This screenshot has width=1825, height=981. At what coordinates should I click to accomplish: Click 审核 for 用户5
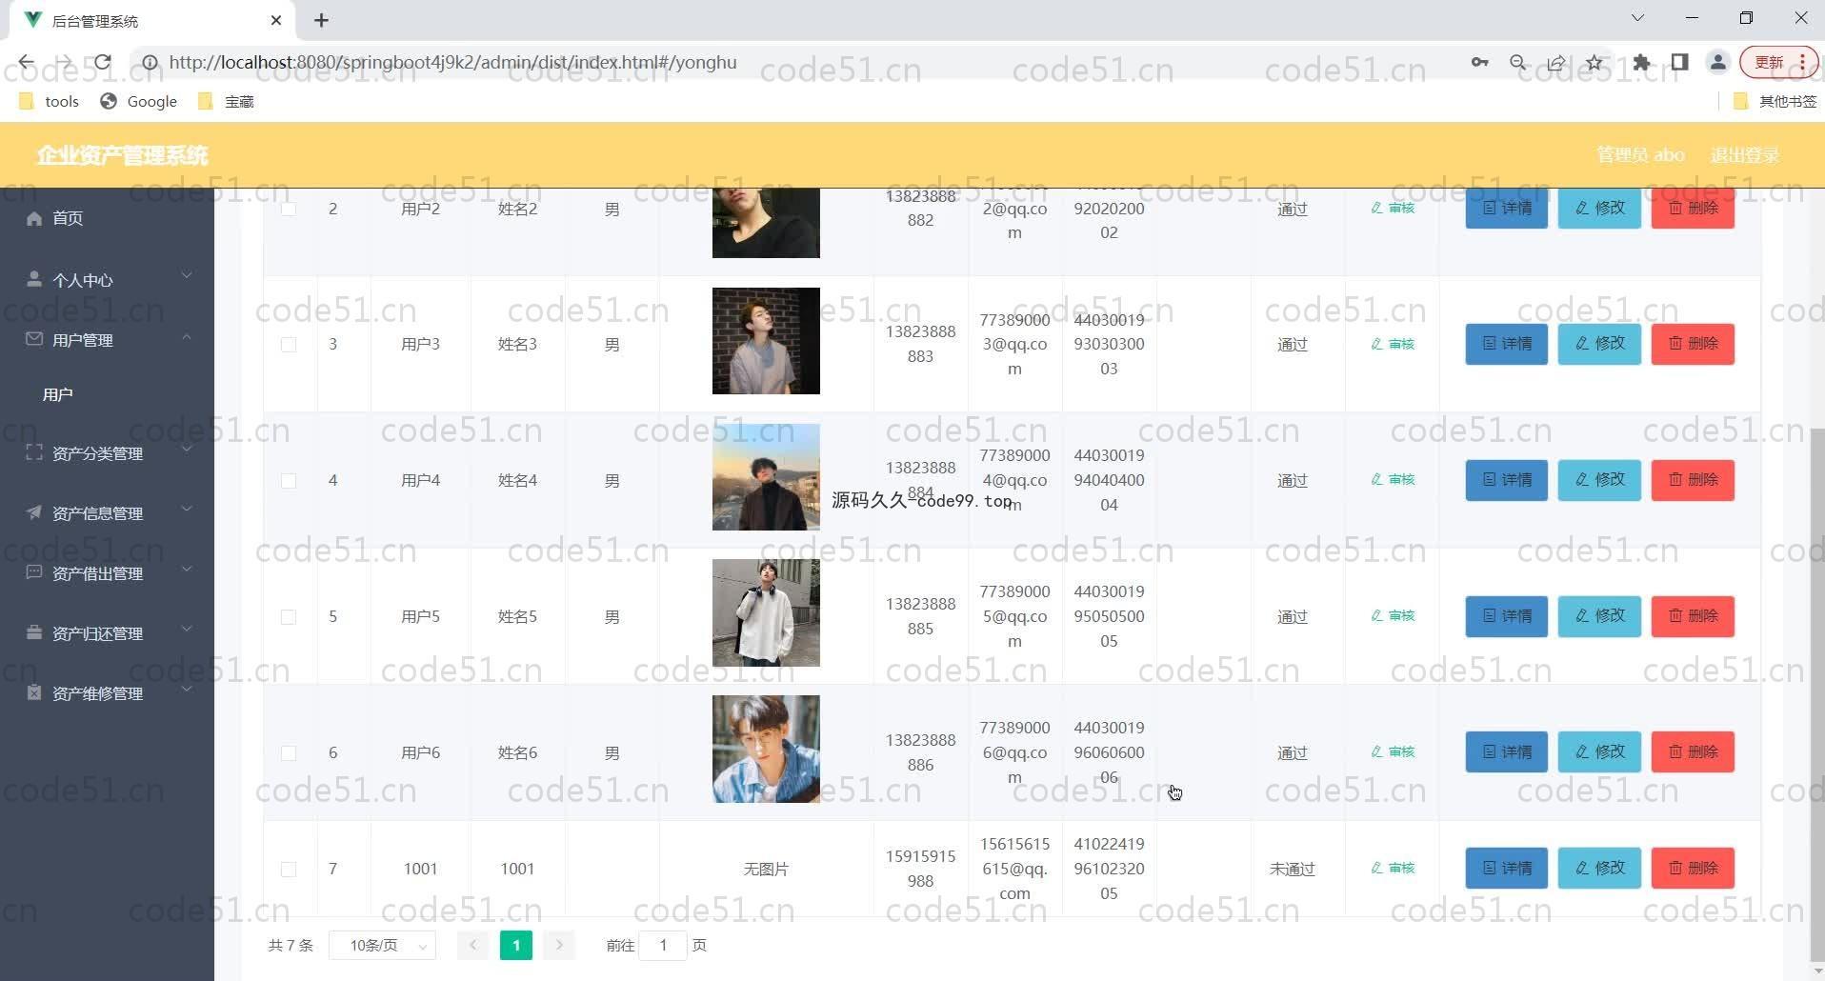[x=1393, y=615]
